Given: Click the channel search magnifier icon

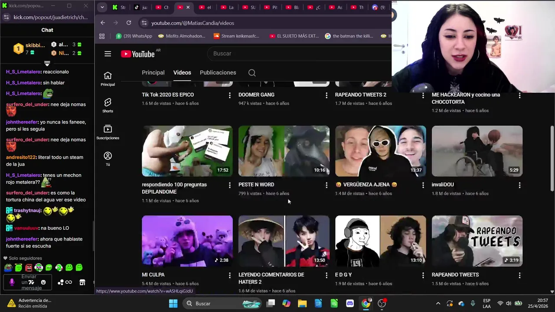Looking at the screenshot, I should (x=252, y=73).
